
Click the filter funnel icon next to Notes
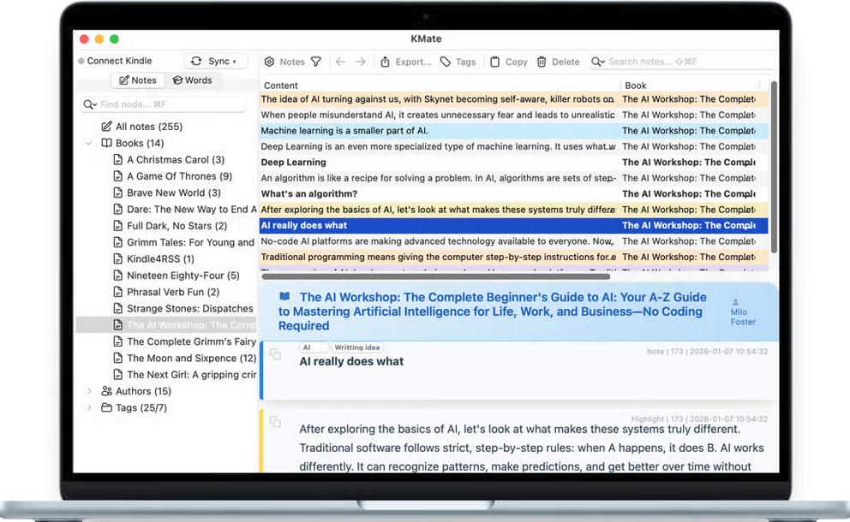pyautogui.click(x=317, y=62)
